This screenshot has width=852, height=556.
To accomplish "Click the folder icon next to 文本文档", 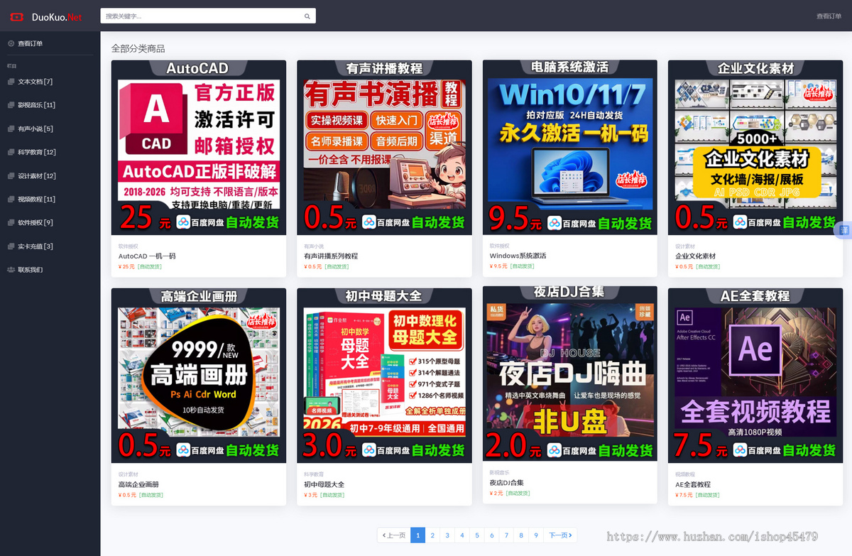I will coord(11,82).
